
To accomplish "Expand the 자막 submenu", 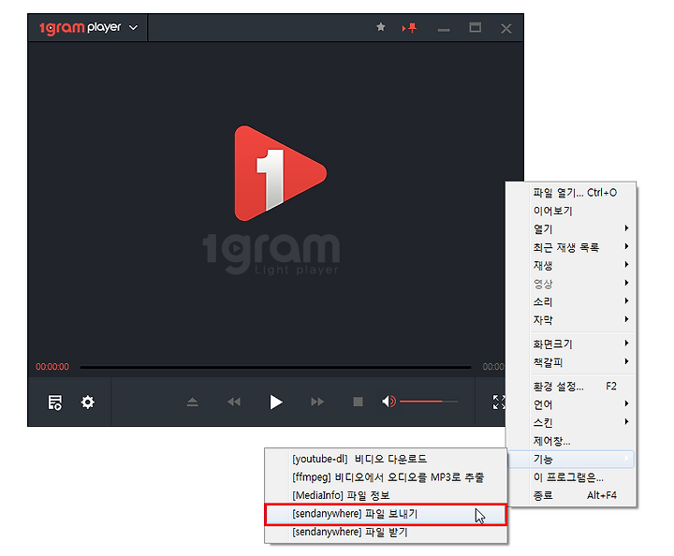I will click(x=571, y=320).
